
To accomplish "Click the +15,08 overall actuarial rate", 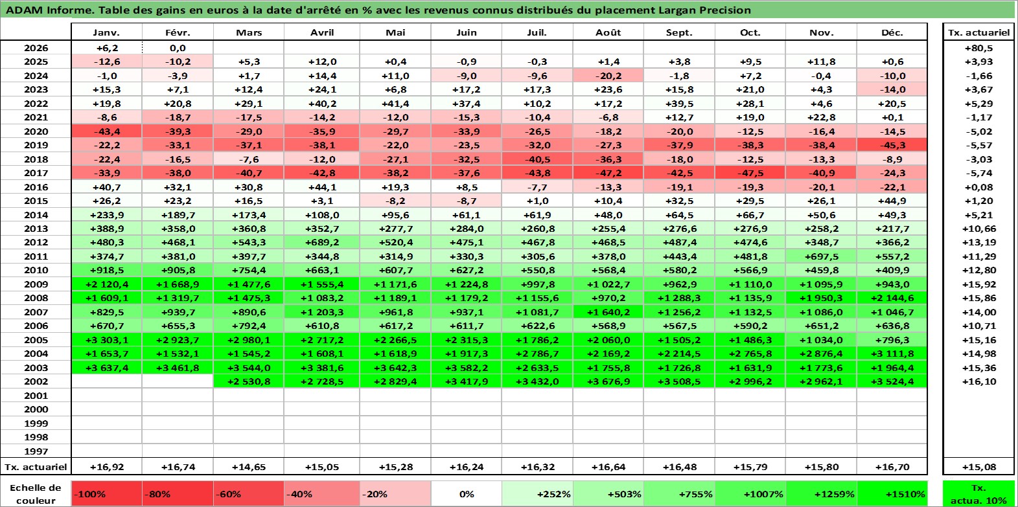I will [x=978, y=467].
